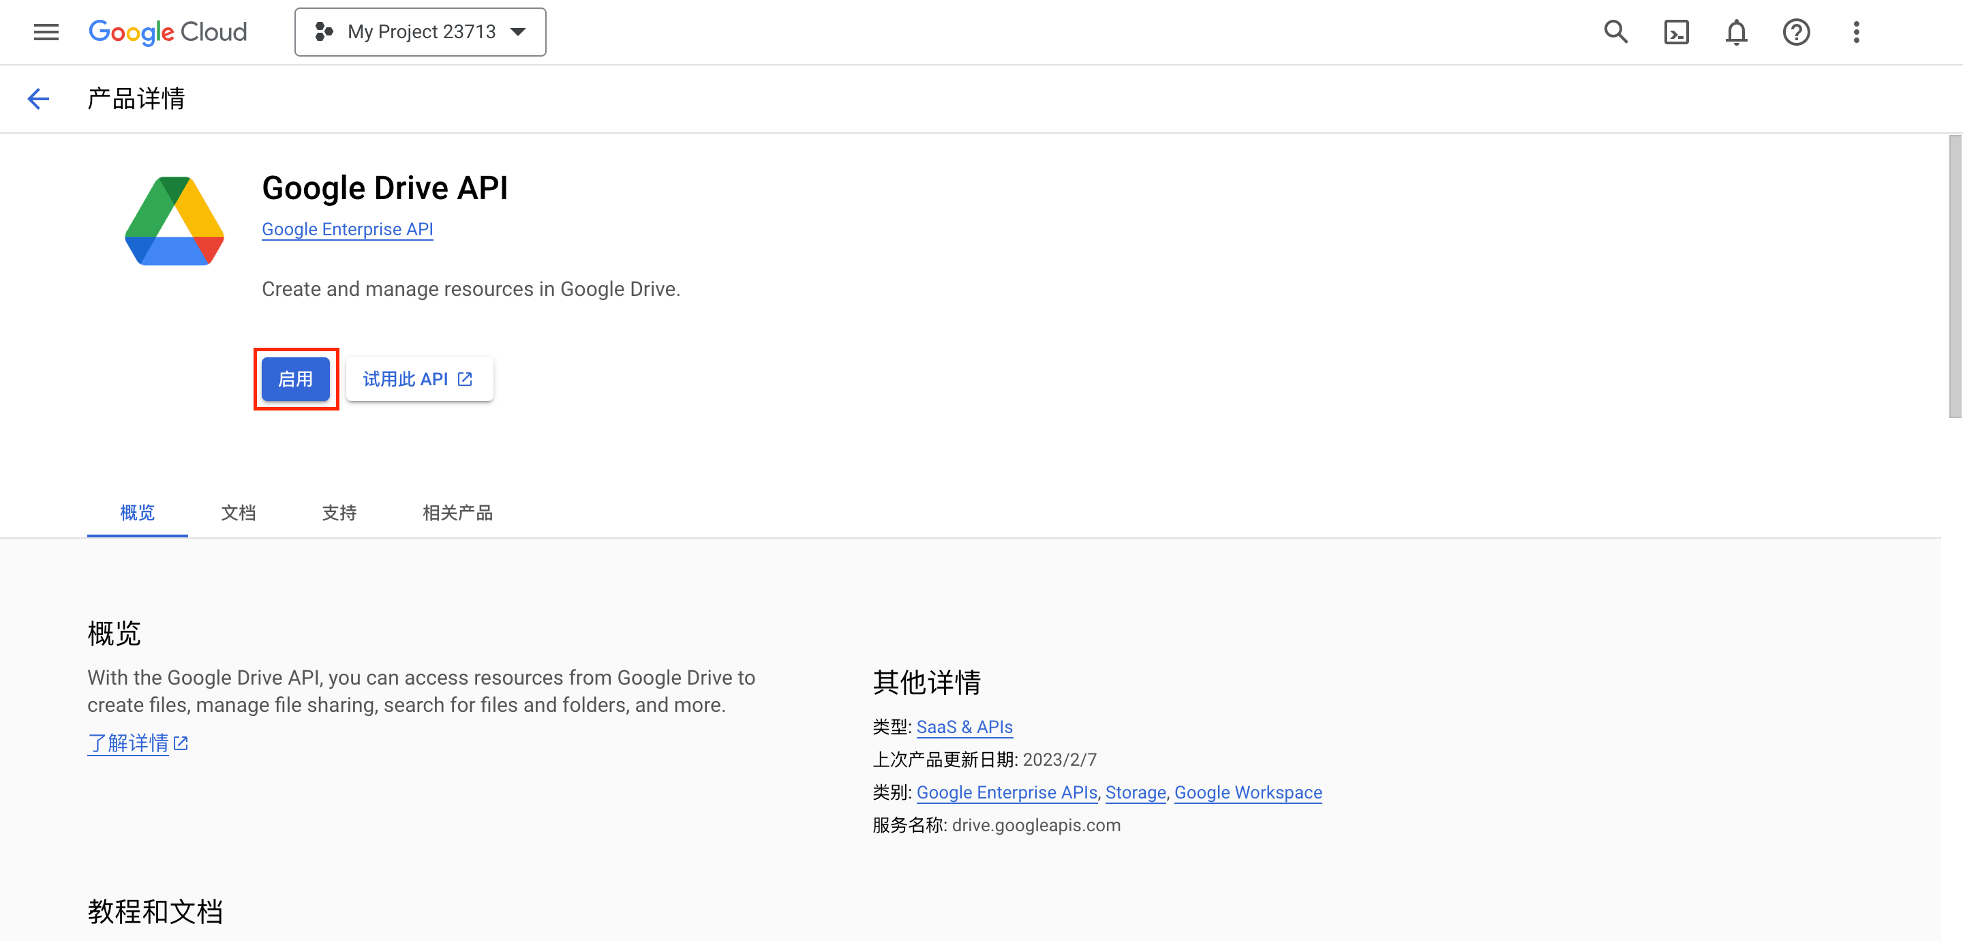Click the vertical page scrollbar
This screenshot has height=941, width=1963.
pos(1955,277)
